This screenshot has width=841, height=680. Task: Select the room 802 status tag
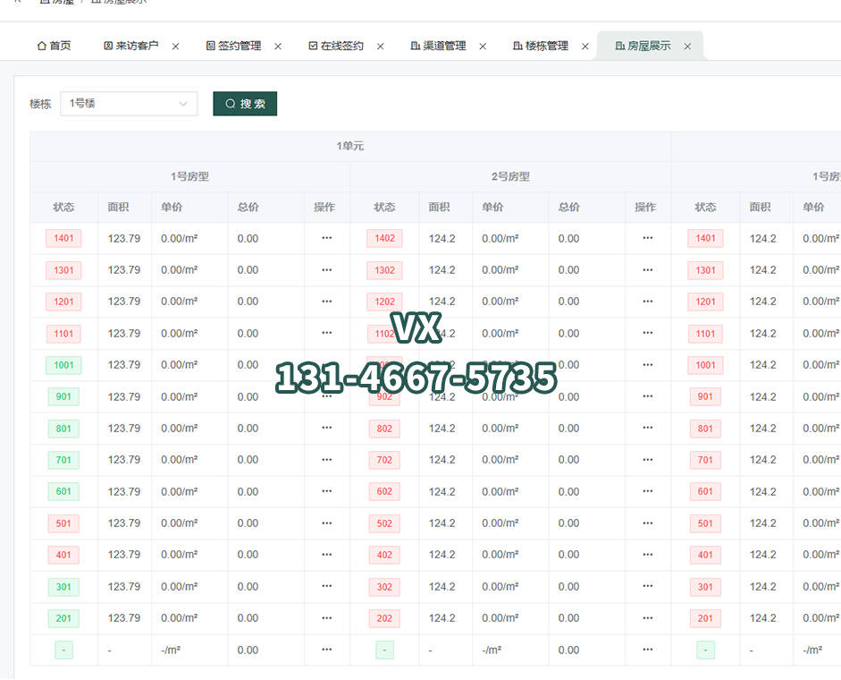(x=384, y=429)
